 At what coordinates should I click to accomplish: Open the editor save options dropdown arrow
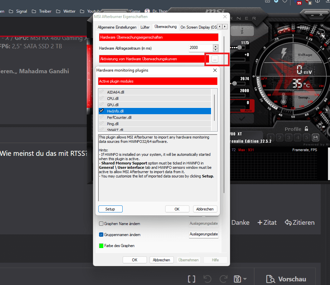pos(245,279)
